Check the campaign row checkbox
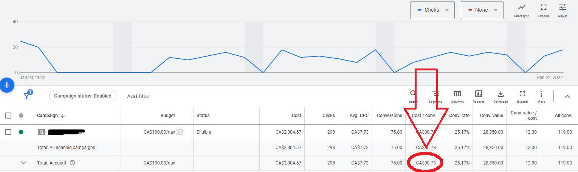Screen dimensions: 578x172 [x=8, y=132]
